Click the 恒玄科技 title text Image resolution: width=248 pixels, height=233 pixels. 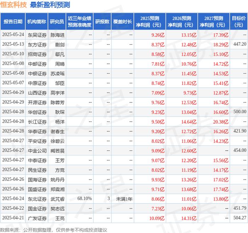(13, 5)
